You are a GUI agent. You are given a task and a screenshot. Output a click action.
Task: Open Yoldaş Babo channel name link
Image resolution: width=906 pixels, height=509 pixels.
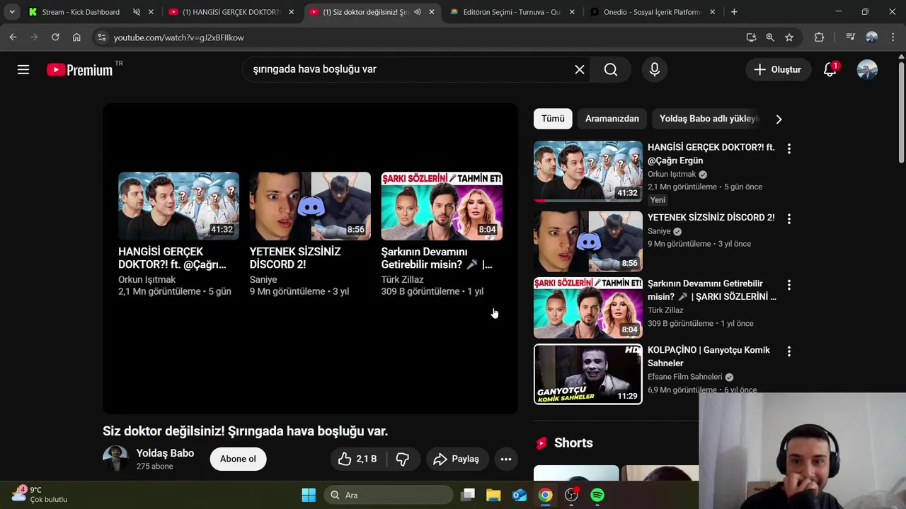coord(165,453)
